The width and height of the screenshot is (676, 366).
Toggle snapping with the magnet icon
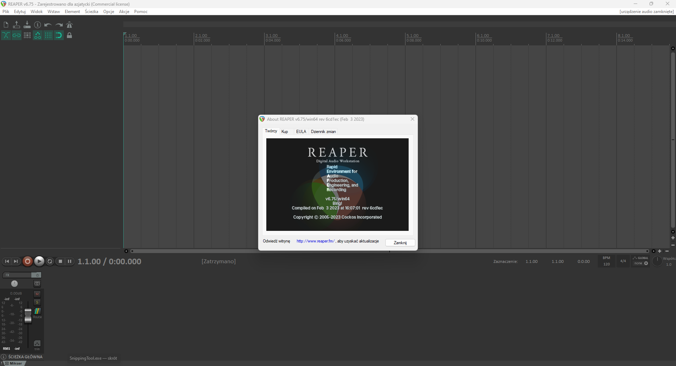pyautogui.click(x=59, y=35)
